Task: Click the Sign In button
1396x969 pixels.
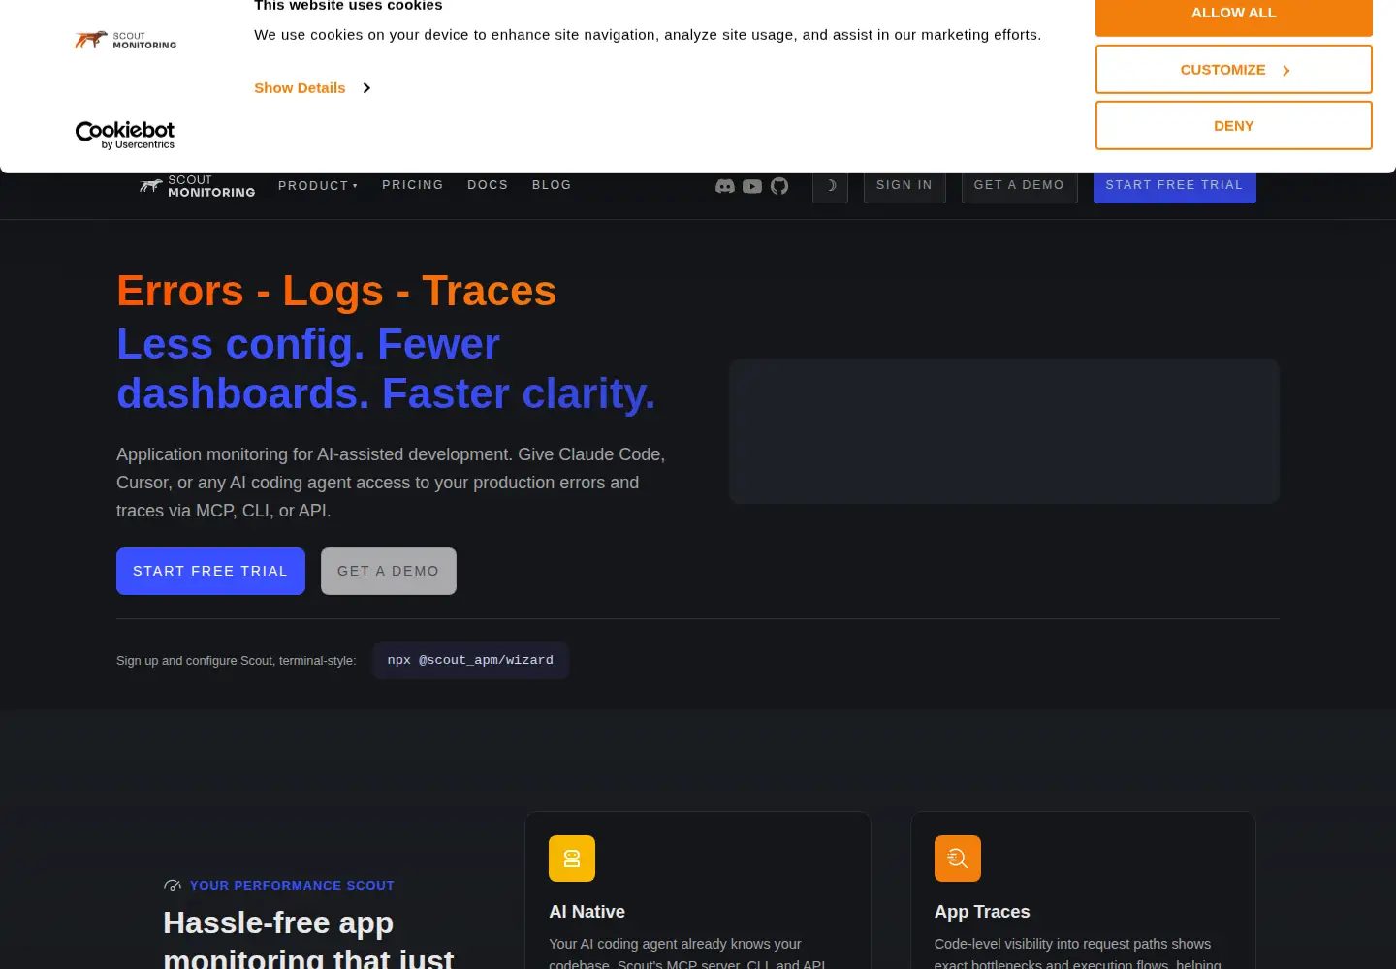Action: point(904,185)
